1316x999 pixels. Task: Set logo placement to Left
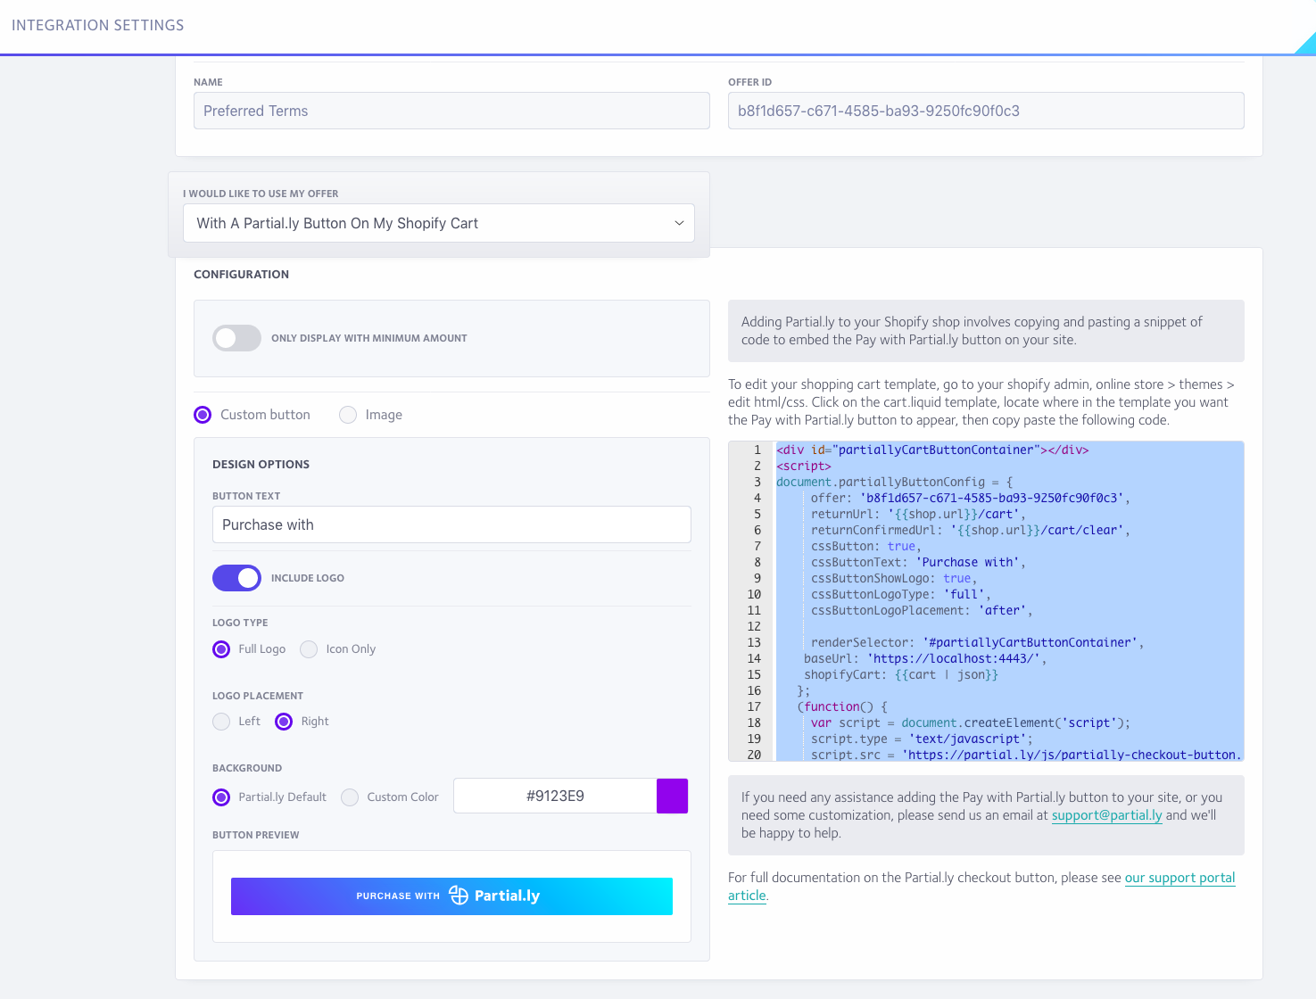221,722
